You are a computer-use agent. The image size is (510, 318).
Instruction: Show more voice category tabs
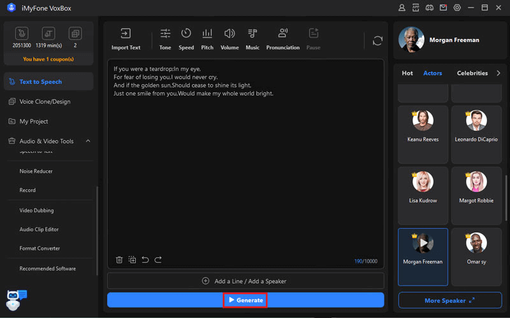pos(499,73)
